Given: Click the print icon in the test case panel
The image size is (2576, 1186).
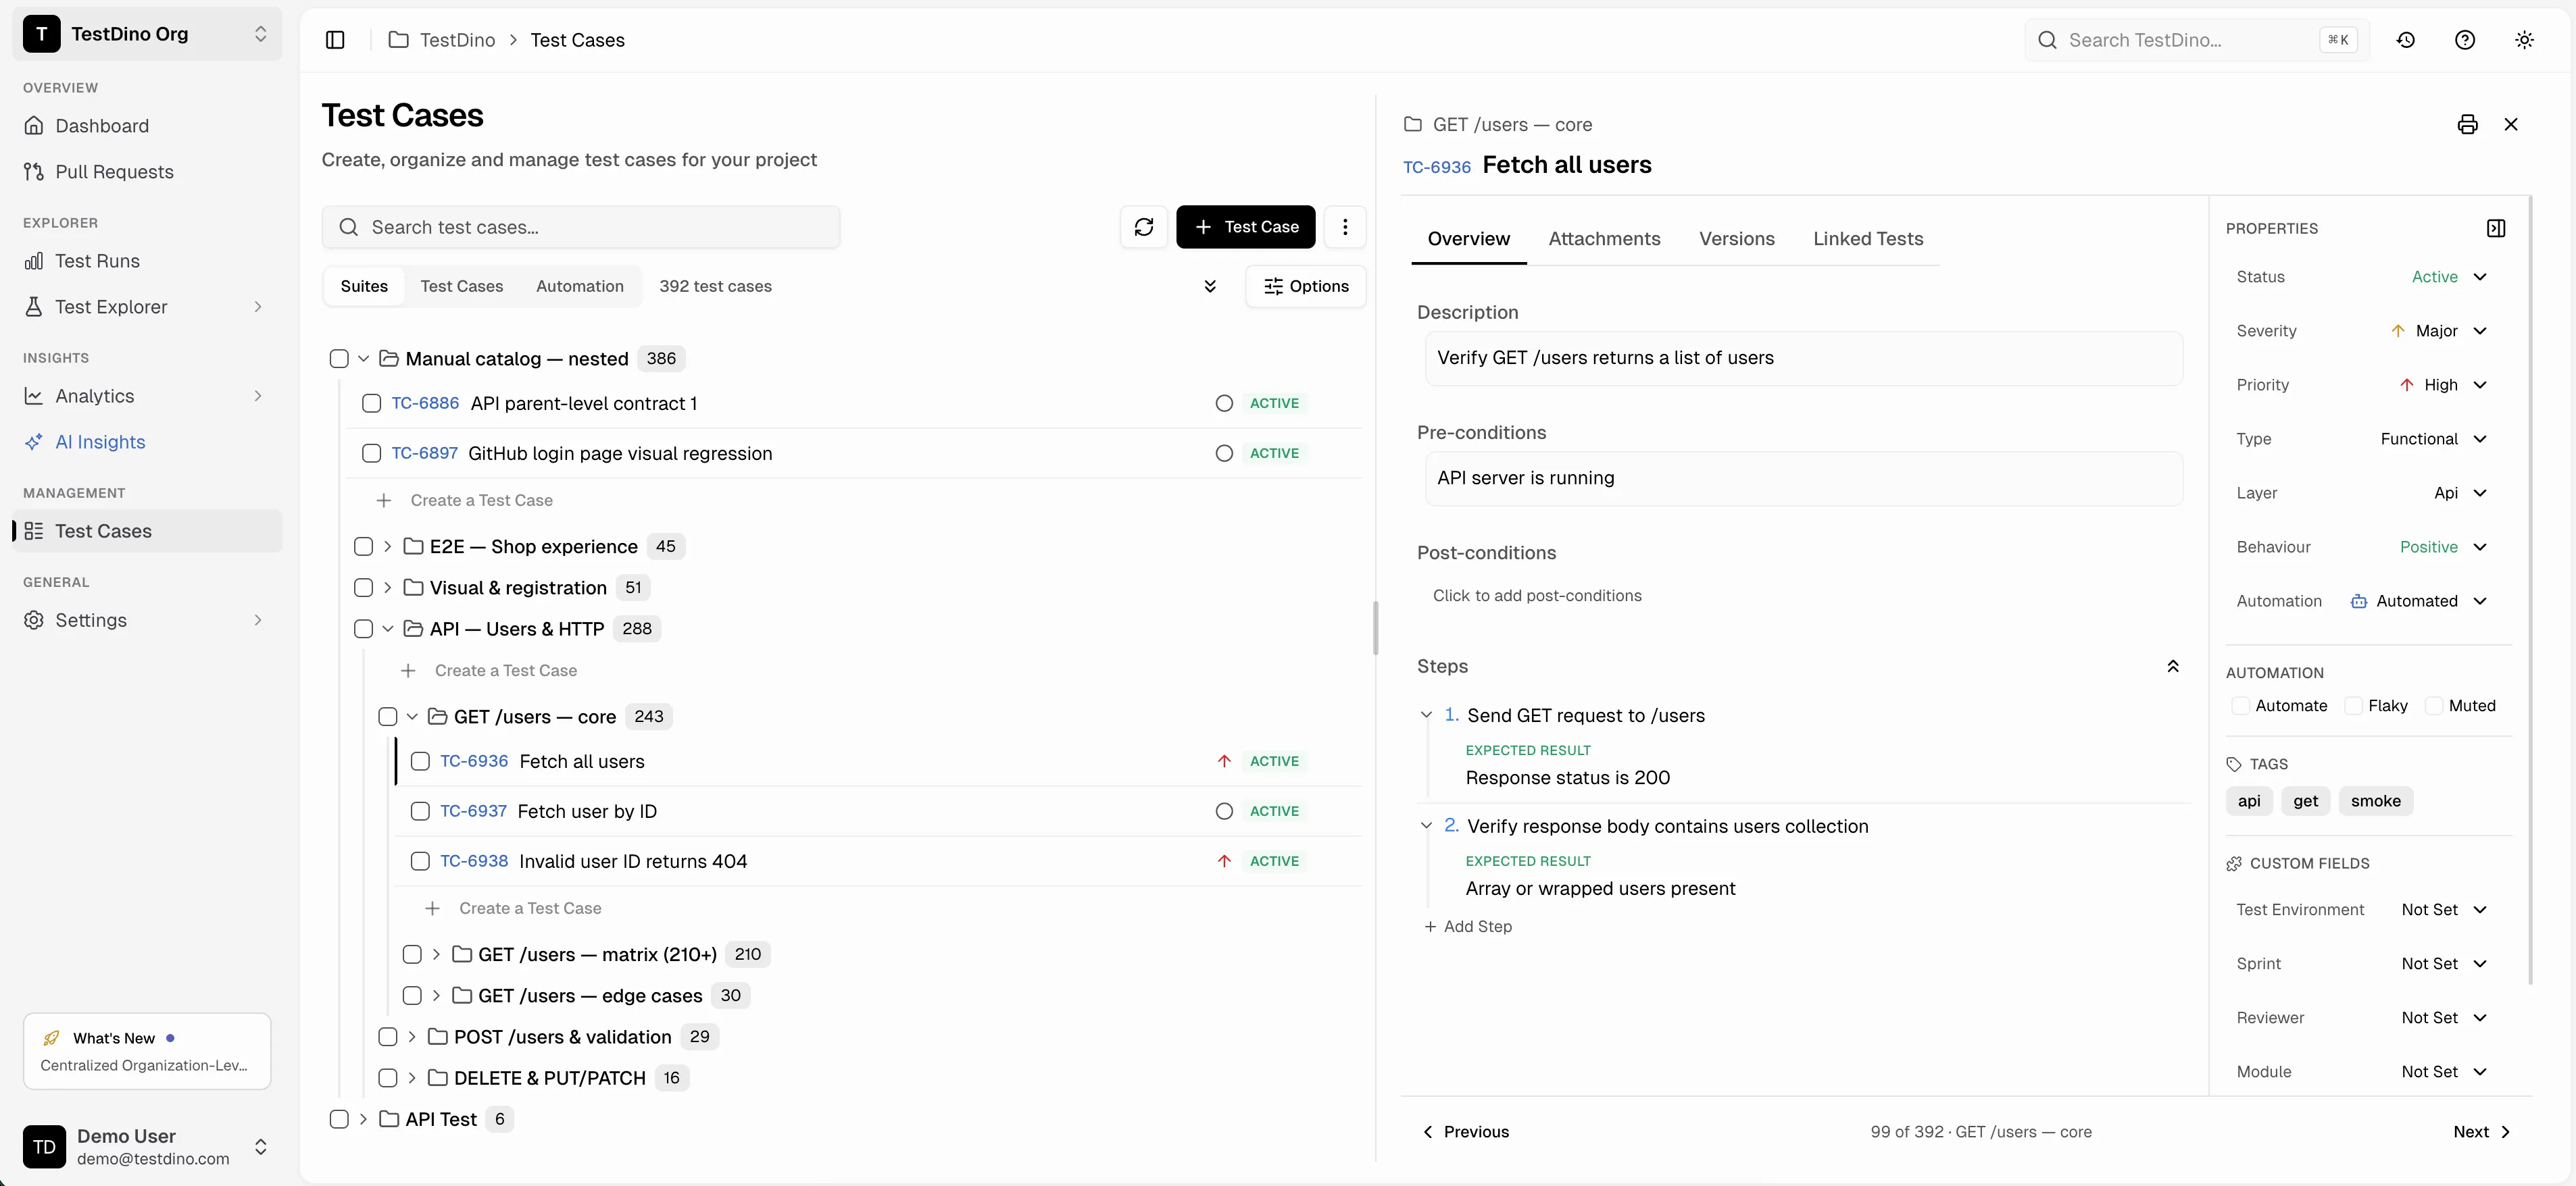Looking at the screenshot, I should tap(2467, 124).
